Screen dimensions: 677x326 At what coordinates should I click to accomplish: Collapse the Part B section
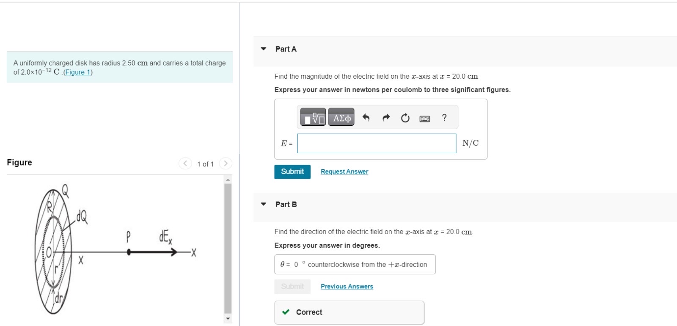click(263, 204)
